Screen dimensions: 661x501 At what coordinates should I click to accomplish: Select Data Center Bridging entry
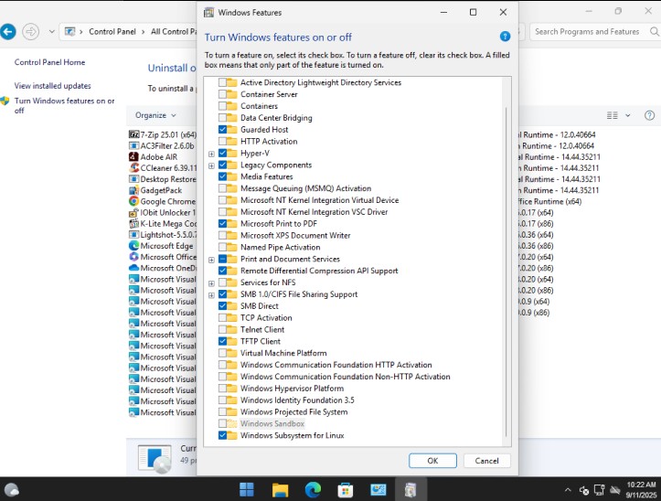pos(276,118)
